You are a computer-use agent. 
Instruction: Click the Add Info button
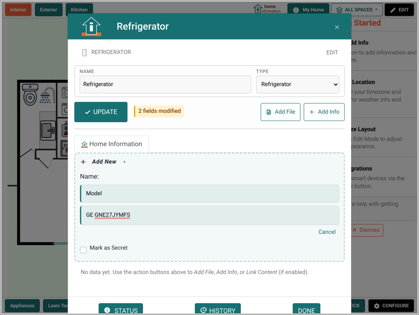click(x=324, y=112)
